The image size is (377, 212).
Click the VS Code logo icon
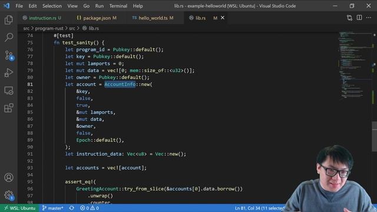point(6,6)
